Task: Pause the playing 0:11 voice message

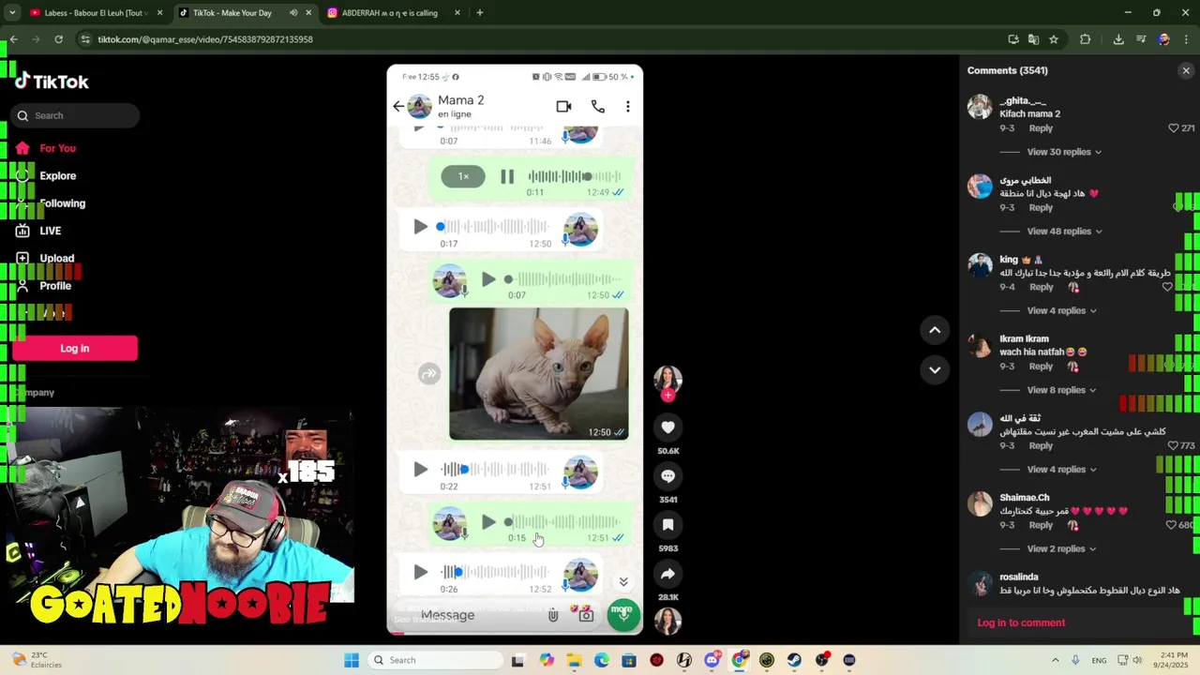Action: click(x=507, y=176)
